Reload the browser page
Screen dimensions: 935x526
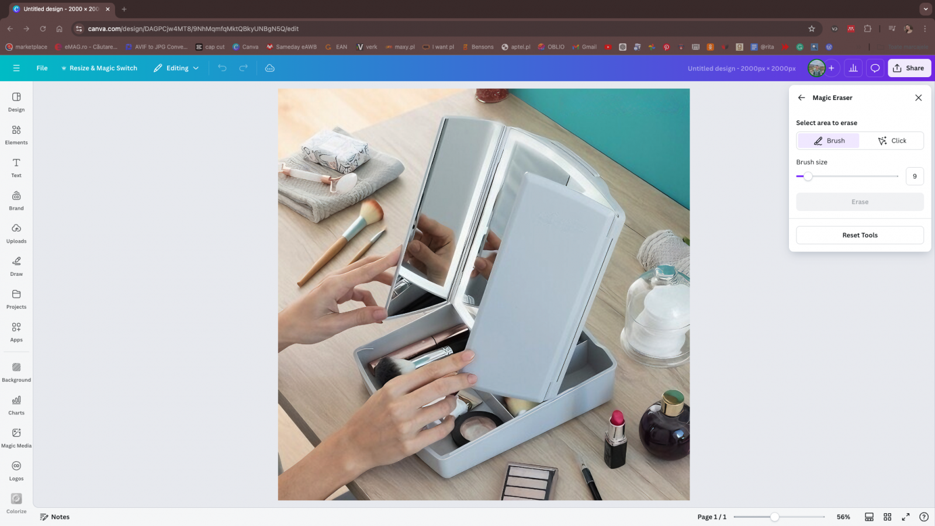pos(43,29)
